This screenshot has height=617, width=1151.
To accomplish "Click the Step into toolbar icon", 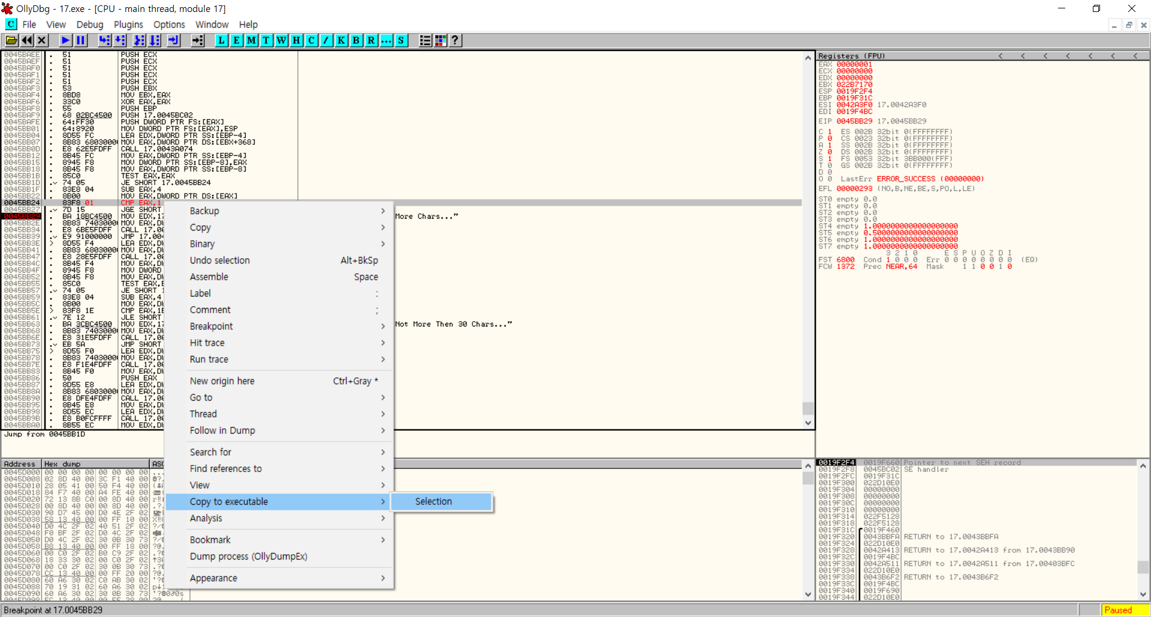I will click(105, 40).
